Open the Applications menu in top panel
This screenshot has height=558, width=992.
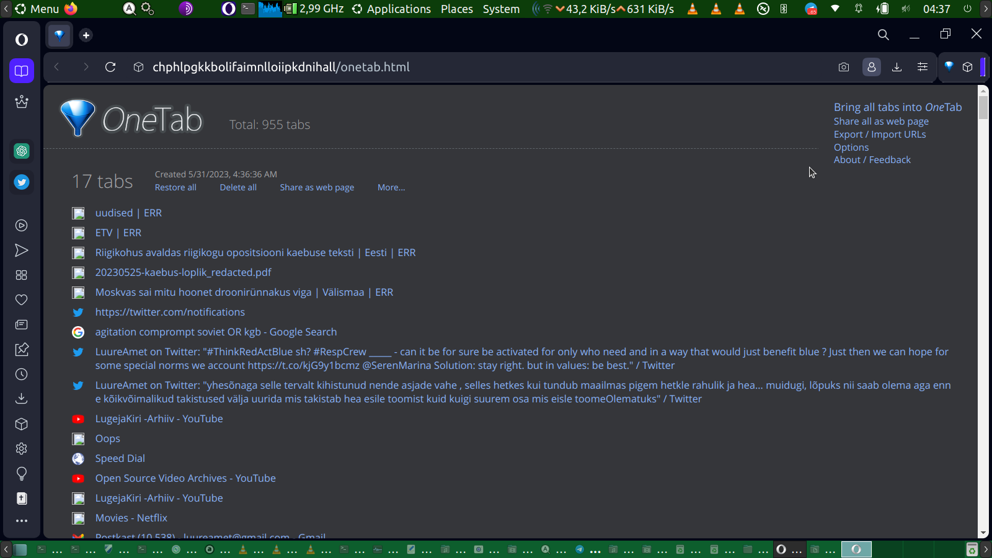(x=391, y=9)
